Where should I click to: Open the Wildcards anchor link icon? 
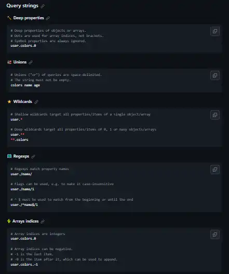[x=36, y=102]
